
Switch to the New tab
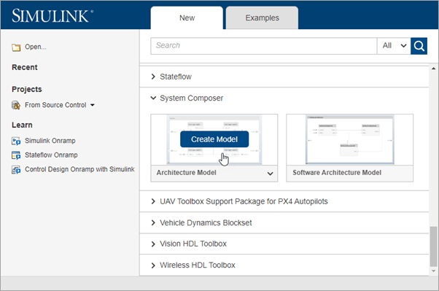click(187, 18)
